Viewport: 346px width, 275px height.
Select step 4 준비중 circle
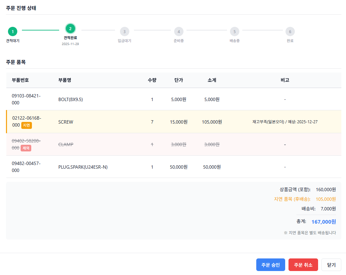coord(178,32)
